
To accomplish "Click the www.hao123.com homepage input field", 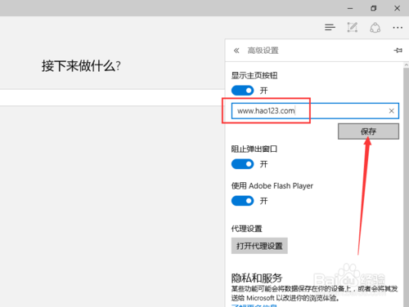I will [315, 111].
